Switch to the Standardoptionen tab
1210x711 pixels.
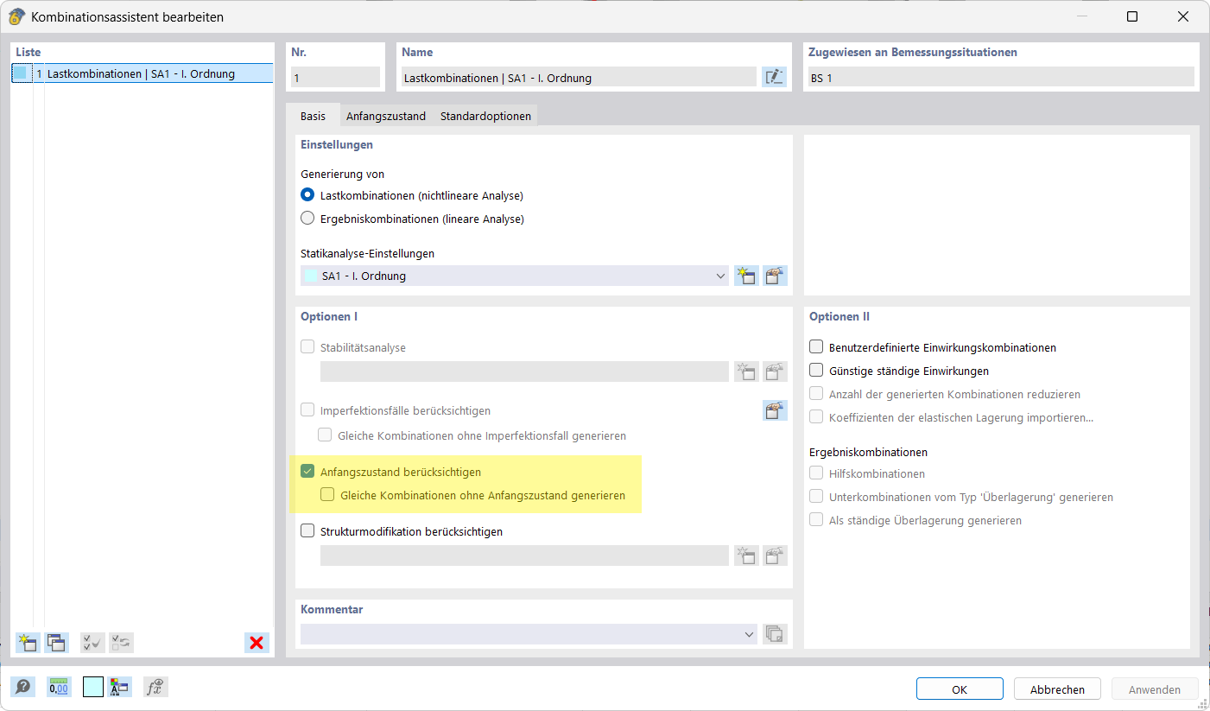pos(485,114)
